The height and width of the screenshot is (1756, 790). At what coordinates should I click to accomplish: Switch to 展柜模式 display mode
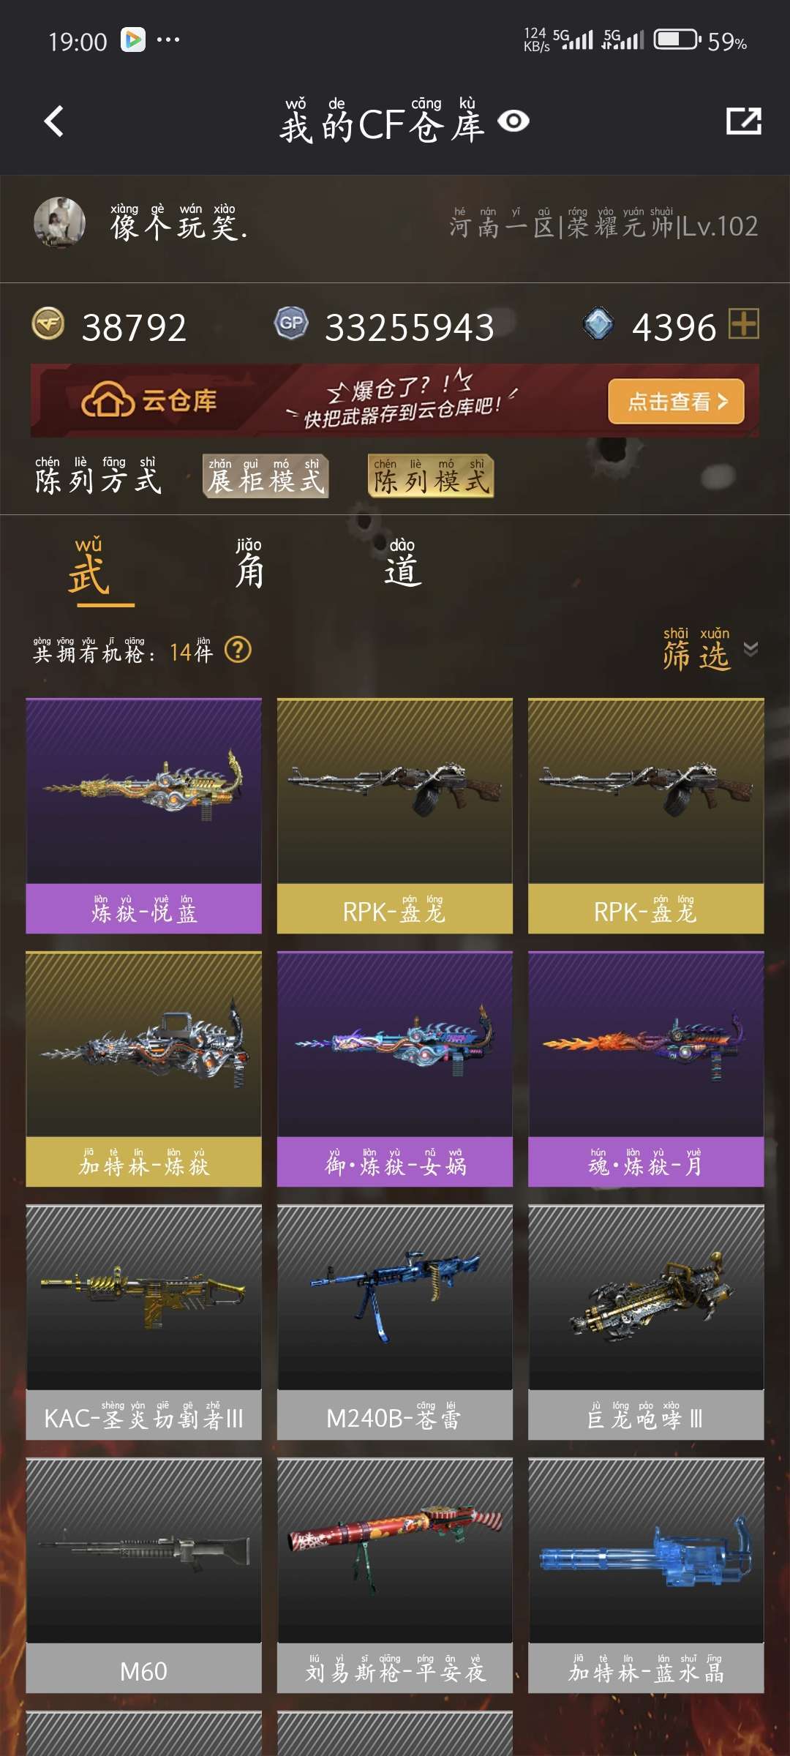click(x=266, y=476)
